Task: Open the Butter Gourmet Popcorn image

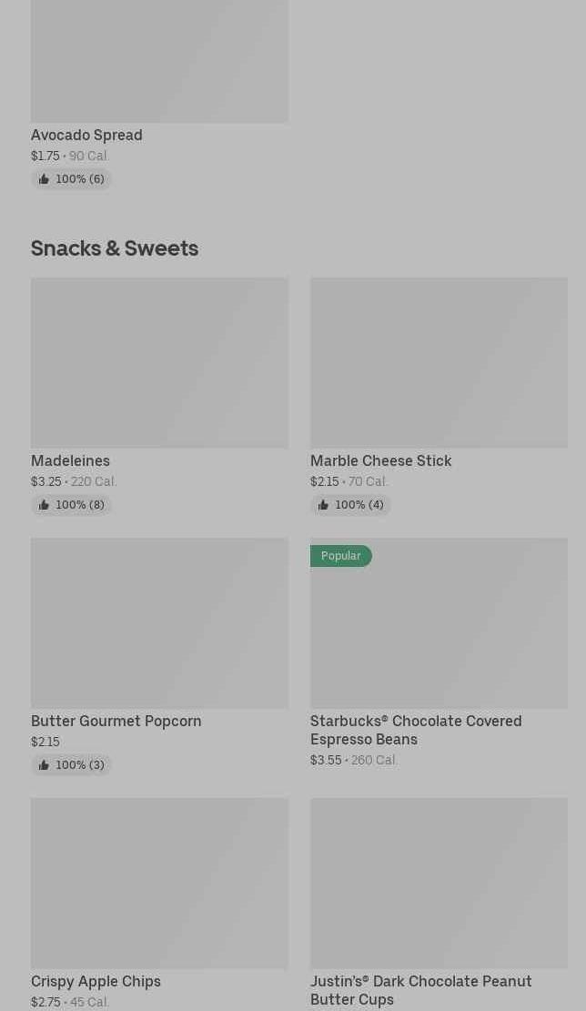Action: click(159, 622)
